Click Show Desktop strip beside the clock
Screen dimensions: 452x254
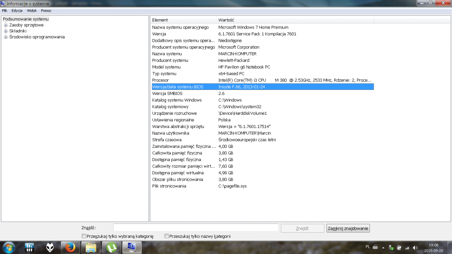click(449, 247)
